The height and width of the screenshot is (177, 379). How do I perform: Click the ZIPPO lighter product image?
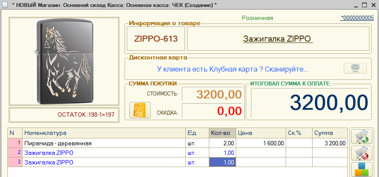(64, 61)
